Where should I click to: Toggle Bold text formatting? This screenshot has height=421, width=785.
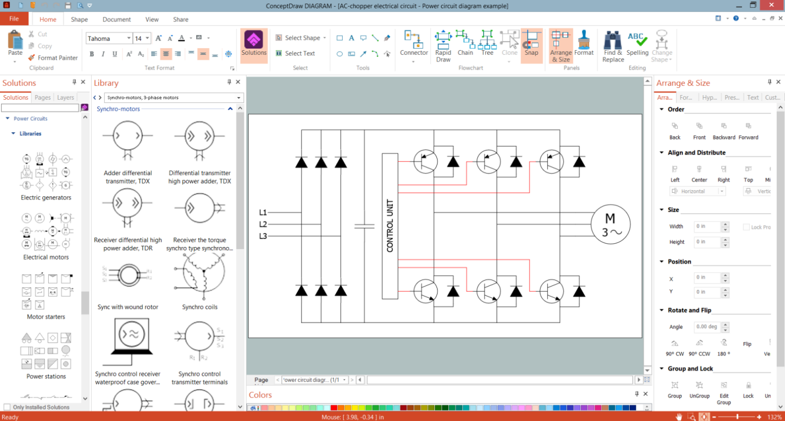point(92,54)
